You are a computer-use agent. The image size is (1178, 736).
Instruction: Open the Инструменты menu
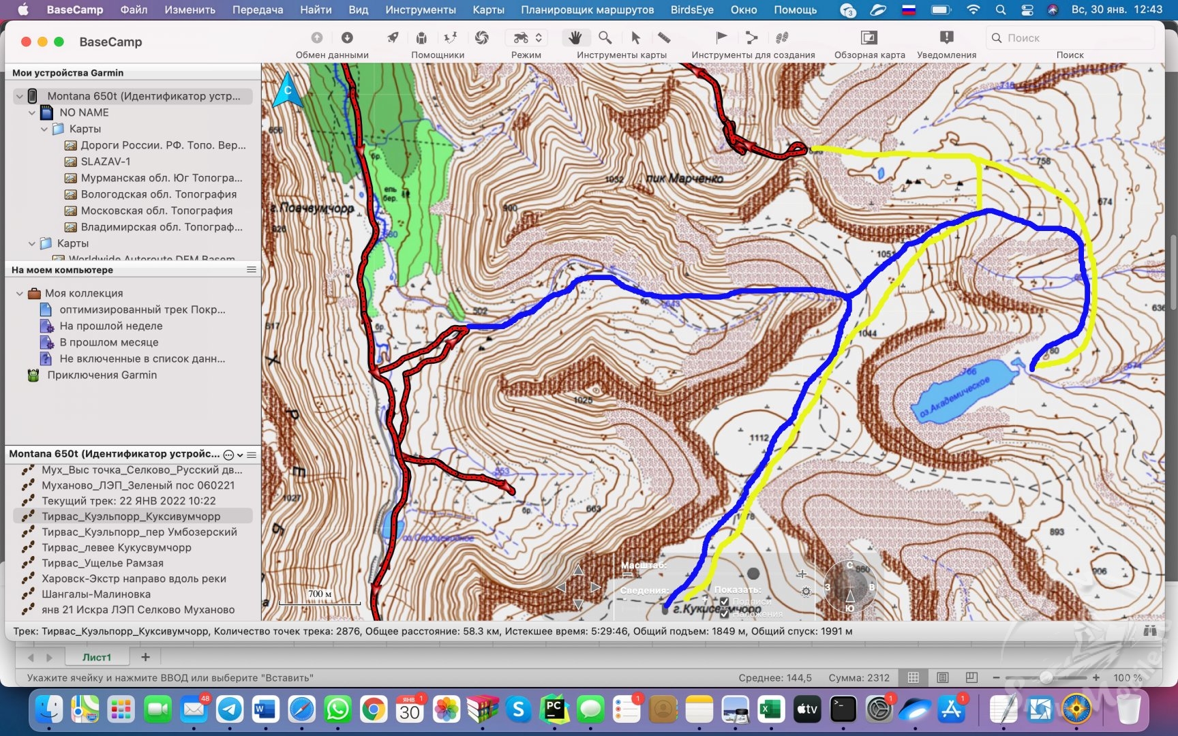click(x=421, y=10)
